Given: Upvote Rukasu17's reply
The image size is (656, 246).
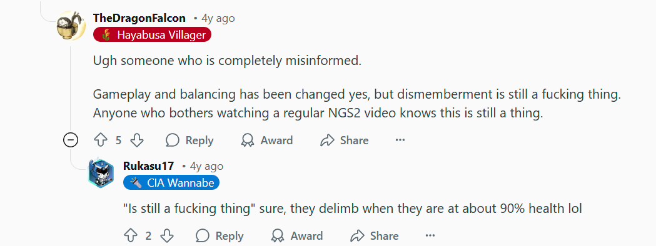Looking at the screenshot, I should click(131, 235).
